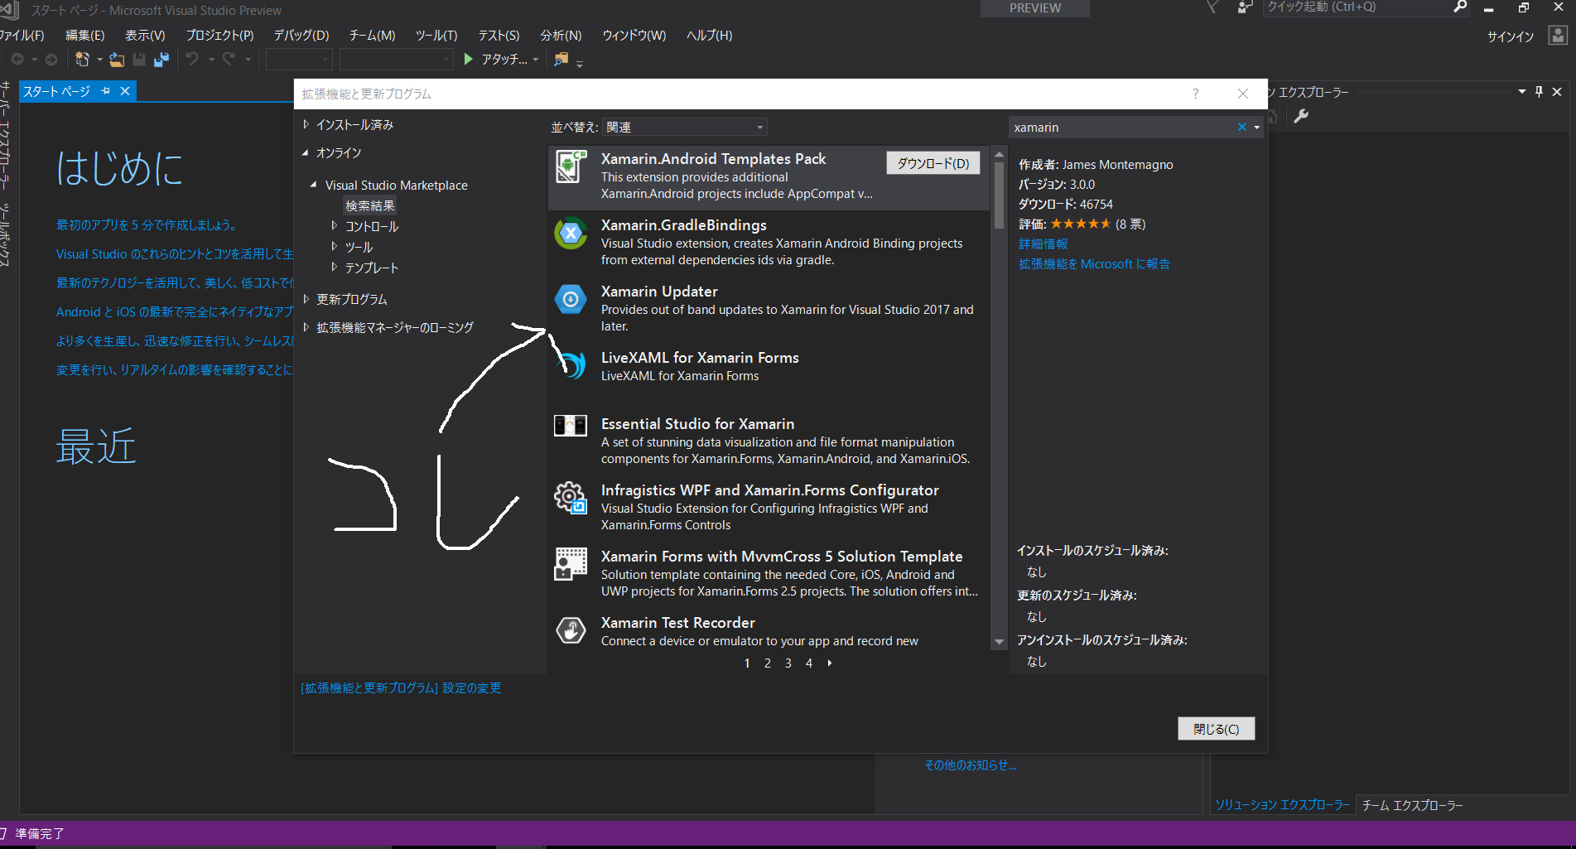Unpin the Solution Explorer panel
Screen dimensions: 1576x849
tap(1538, 91)
